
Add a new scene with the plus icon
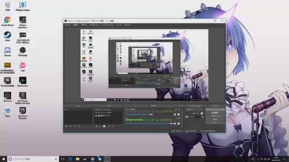[x=66, y=126]
